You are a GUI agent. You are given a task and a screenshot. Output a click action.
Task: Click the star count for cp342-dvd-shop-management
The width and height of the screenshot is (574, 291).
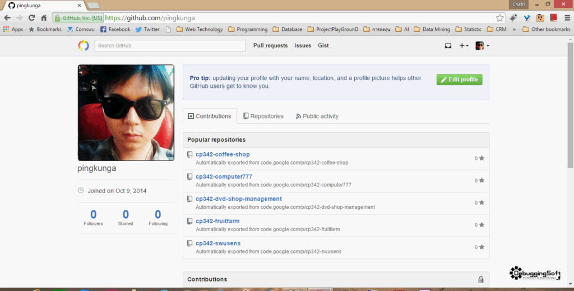click(480, 203)
